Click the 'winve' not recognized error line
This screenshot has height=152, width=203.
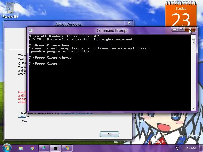(x=91, y=48)
